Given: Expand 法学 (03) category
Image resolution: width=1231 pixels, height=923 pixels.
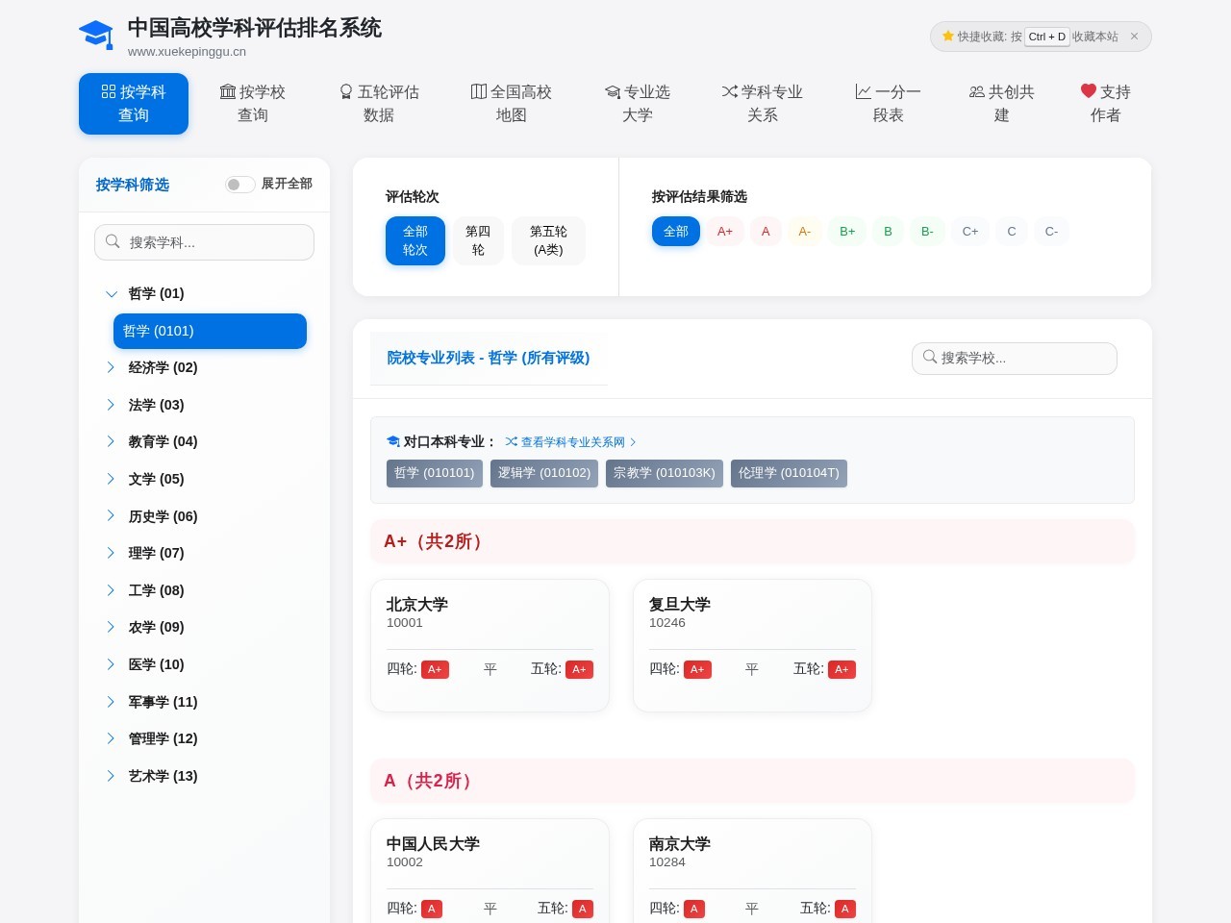Looking at the screenshot, I should tap(204, 405).
